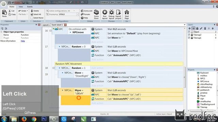Toggle lock icon on Object layer
The height and width of the screenshot is (122, 218).
(192, 32)
